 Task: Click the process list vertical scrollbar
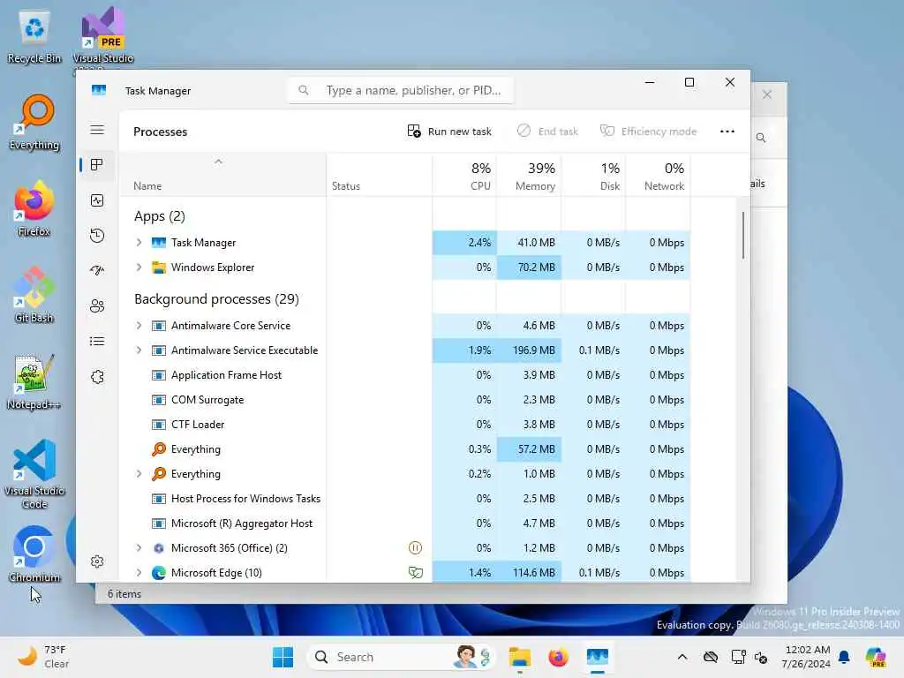[742, 235]
